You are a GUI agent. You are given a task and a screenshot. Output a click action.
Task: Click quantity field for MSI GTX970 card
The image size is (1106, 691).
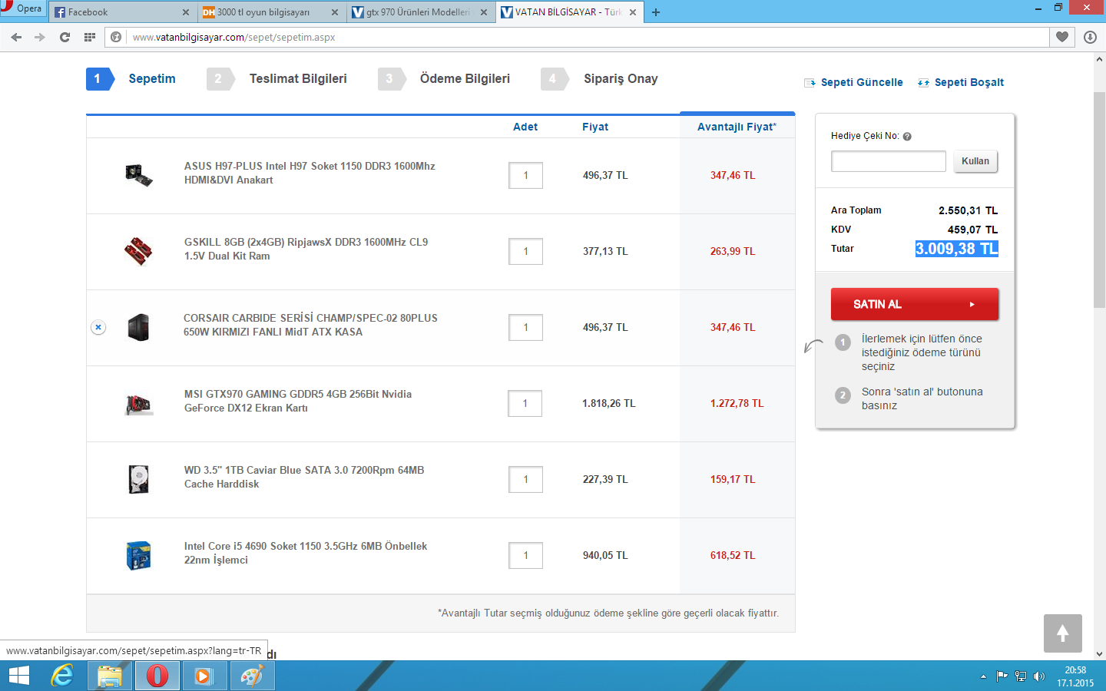pos(525,403)
